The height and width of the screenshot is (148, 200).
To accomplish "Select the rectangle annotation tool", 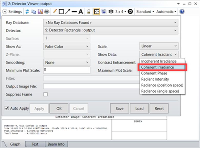I will [x=61, y=11].
